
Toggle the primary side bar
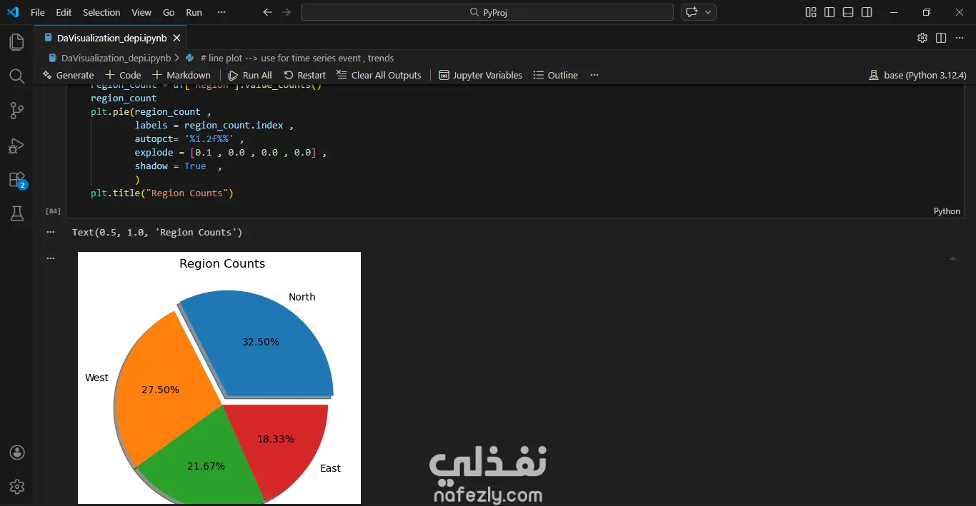(x=830, y=12)
